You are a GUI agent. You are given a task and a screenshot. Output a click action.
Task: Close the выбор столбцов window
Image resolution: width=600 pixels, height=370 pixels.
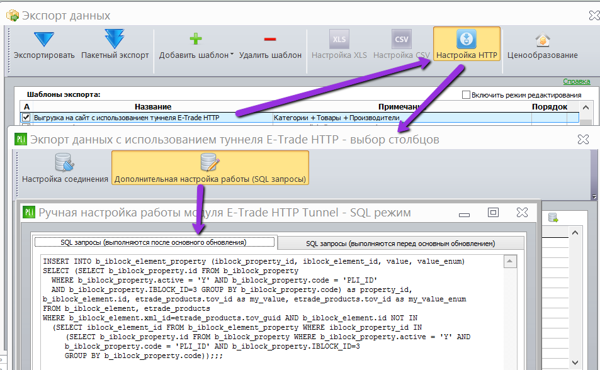coord(583,139)
